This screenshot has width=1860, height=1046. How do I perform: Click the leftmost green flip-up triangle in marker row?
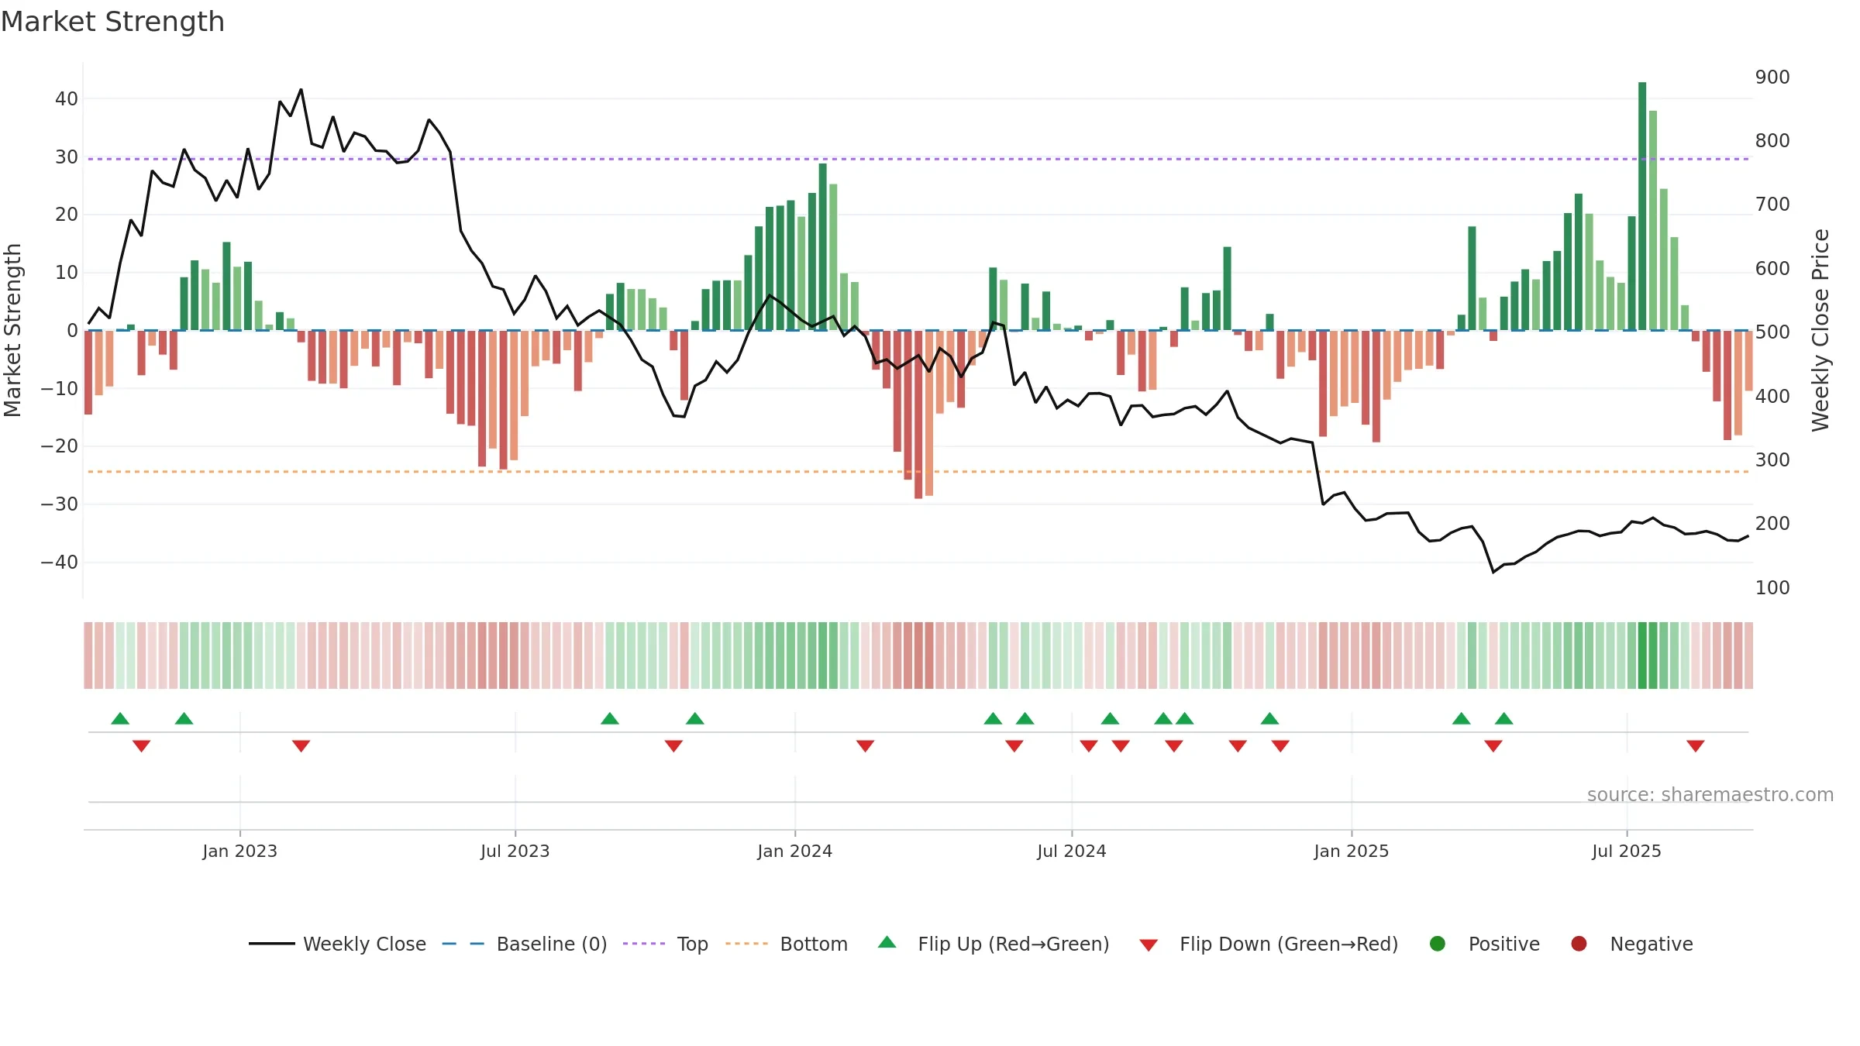point(120,718)
